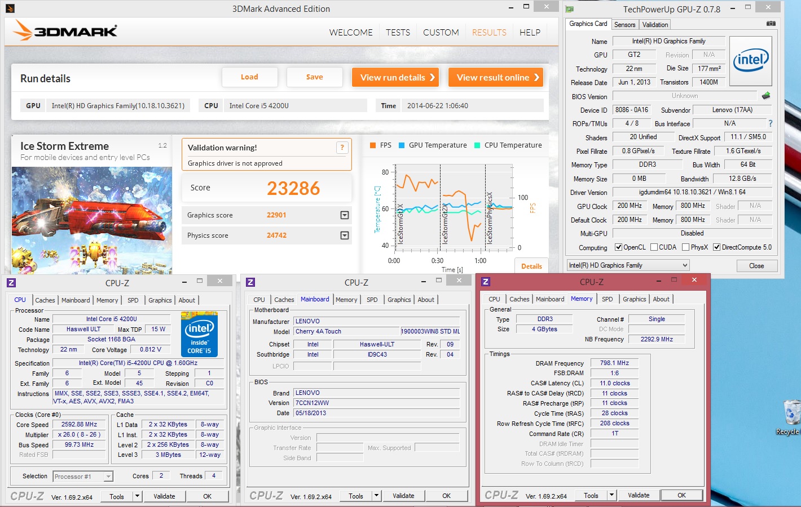Click the GPU-Z BIOS save chip icon
801x507 pixels.
766,96
